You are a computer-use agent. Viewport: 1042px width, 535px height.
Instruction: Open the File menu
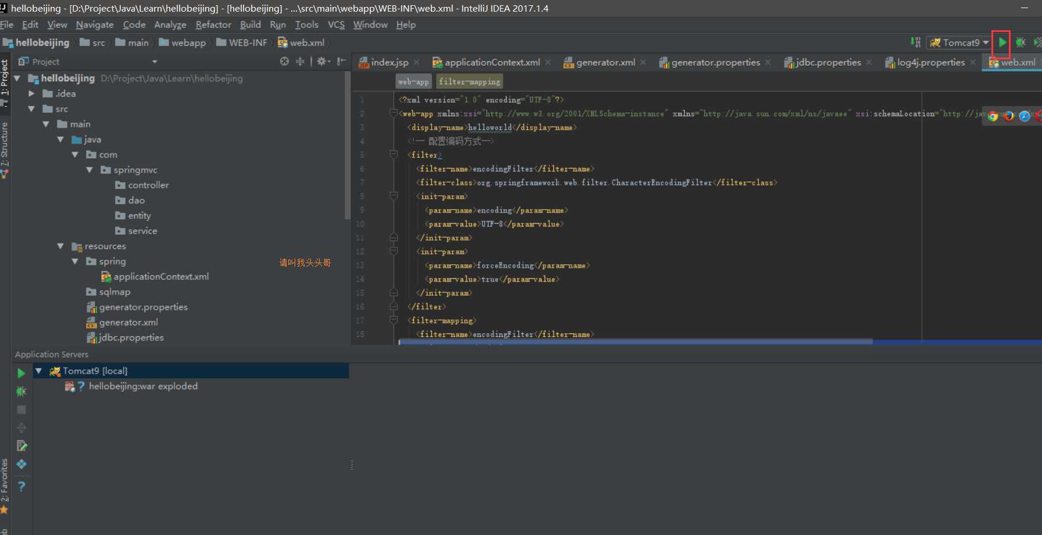coord(7,24)
